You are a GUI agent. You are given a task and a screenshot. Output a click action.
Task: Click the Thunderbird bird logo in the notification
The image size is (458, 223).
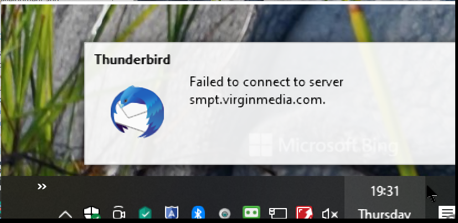137,112
